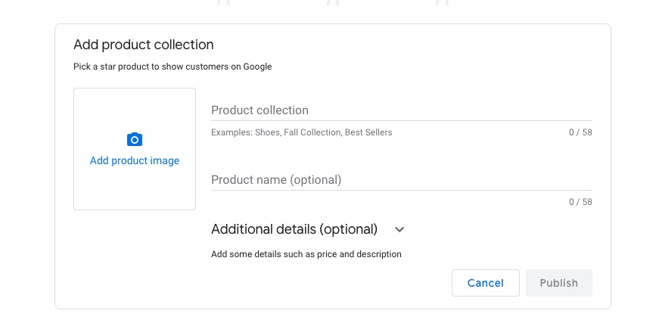
Task: Click the 0 / 58 counter under Product name
Action: point(580,202)
